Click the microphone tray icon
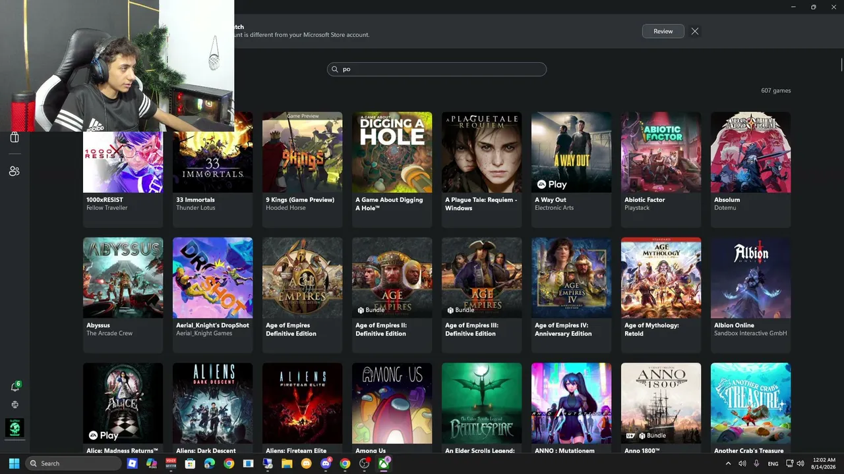844x474 pixels. point(756,463)
